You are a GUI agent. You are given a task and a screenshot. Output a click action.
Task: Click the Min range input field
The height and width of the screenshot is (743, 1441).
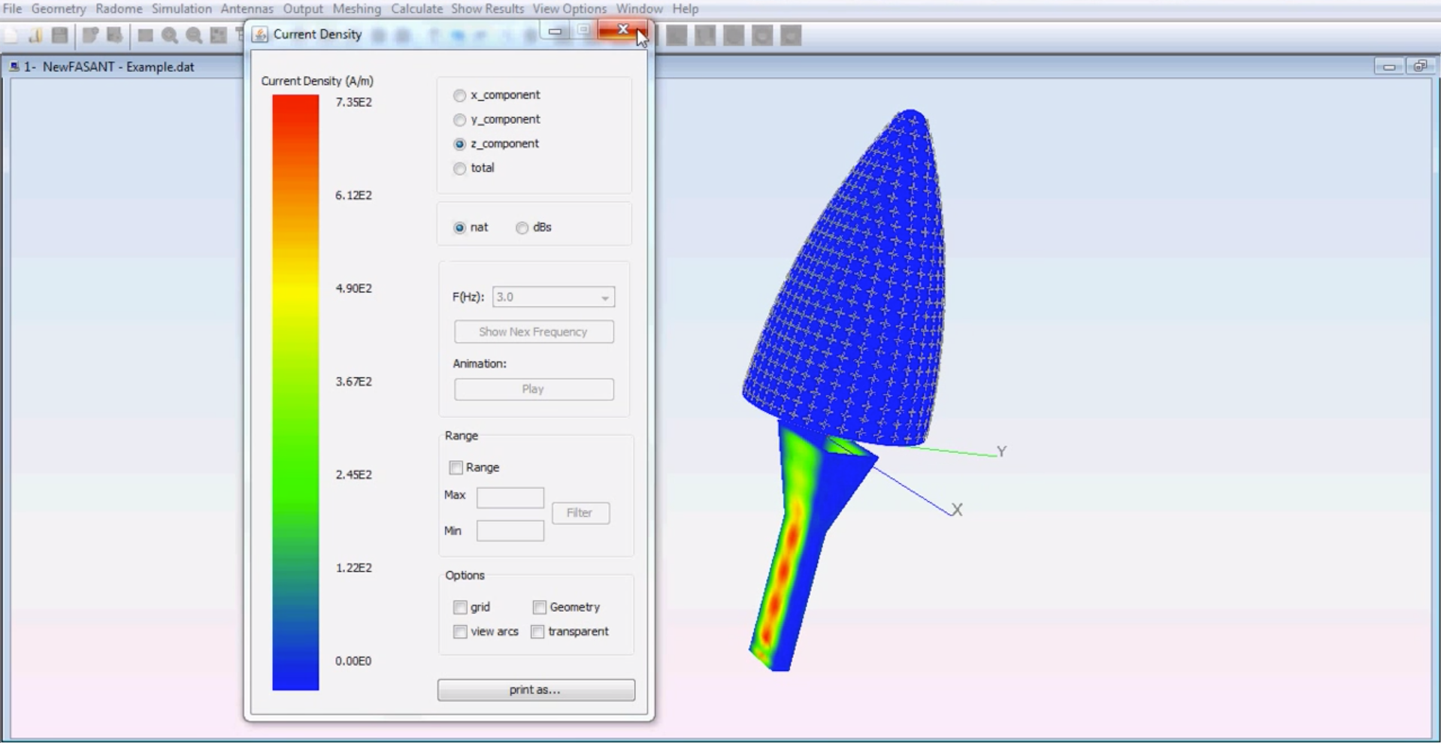coord(510,531)
